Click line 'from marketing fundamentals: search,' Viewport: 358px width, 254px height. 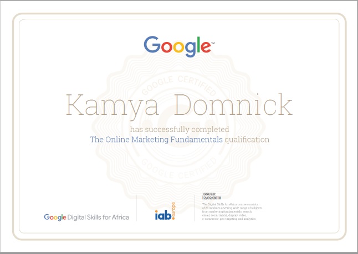(x=227, y=211)
